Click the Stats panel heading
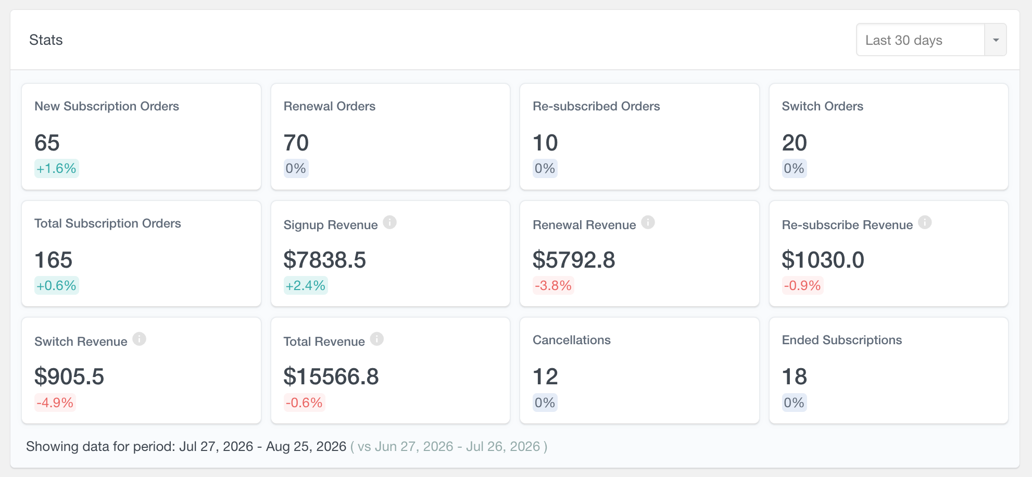The width and height of the screenshot is (1032, 477). point(46,40)
